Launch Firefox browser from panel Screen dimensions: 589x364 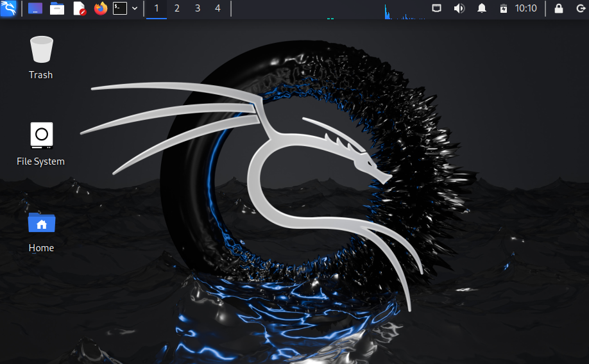100,8
